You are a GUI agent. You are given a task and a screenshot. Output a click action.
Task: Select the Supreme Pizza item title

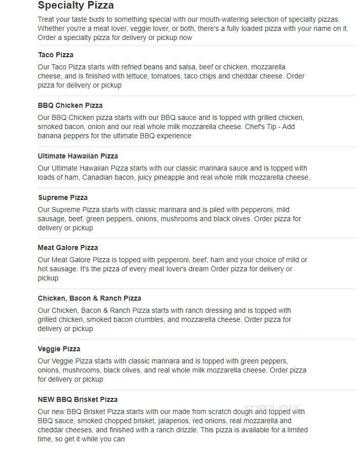point(63,197)
